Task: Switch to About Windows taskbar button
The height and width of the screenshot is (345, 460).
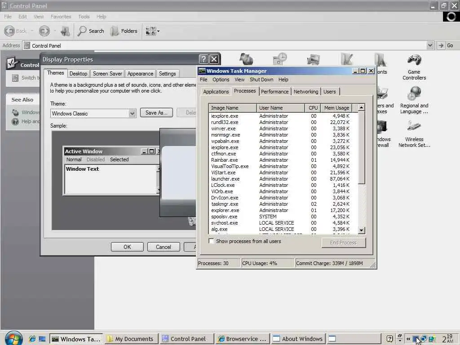Action: point(298,339)
